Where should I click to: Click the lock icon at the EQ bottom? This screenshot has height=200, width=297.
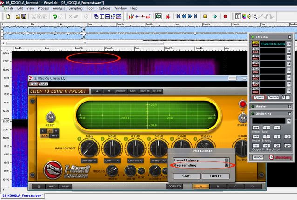pos(39,187)
